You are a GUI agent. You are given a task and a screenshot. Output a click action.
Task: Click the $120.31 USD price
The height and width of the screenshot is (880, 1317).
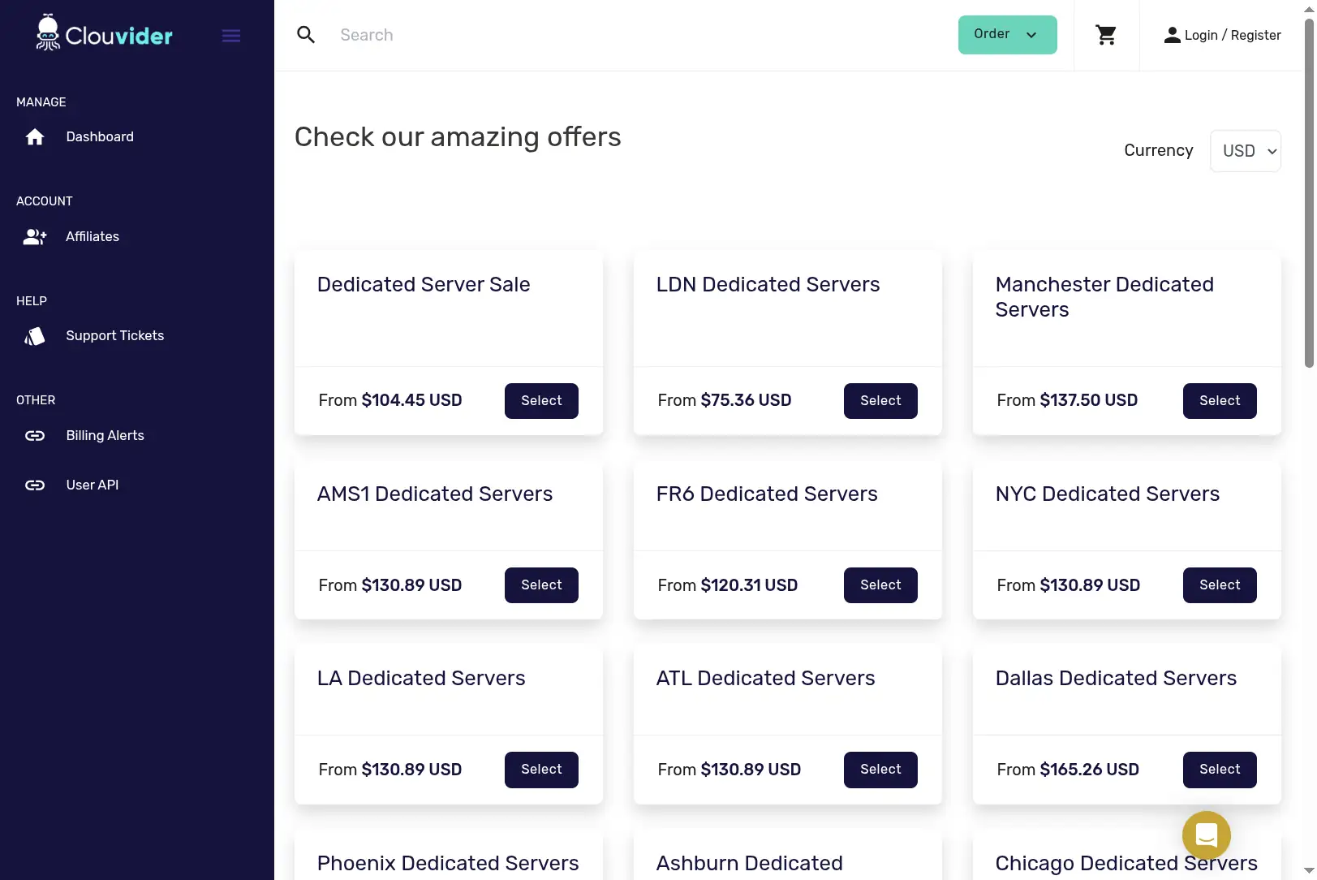pyautogui.click(x=749, y=585)
